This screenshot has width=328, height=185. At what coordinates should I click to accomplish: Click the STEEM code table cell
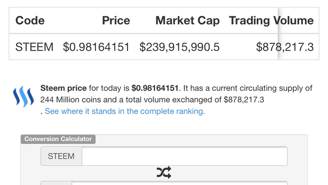[34, 47]
